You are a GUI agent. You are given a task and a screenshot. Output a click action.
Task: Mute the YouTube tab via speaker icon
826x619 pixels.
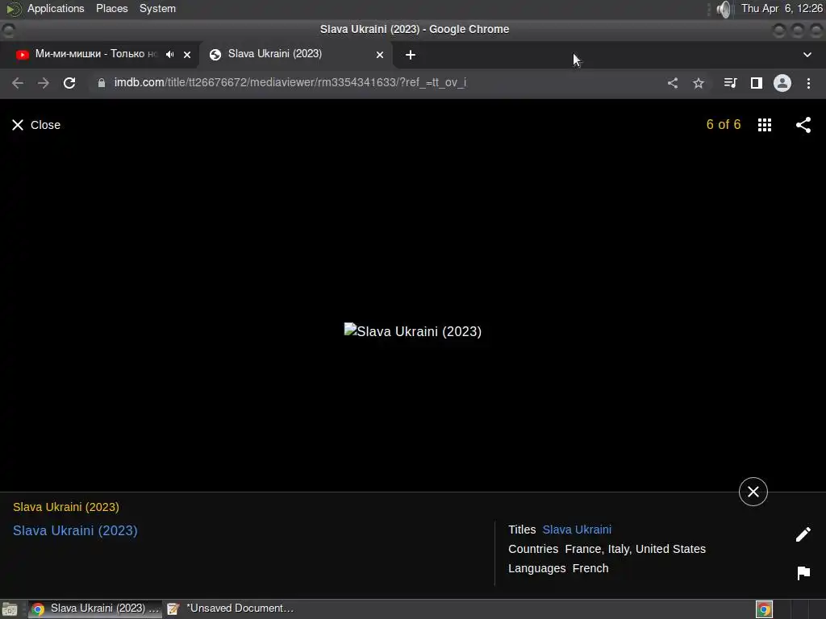169,54
